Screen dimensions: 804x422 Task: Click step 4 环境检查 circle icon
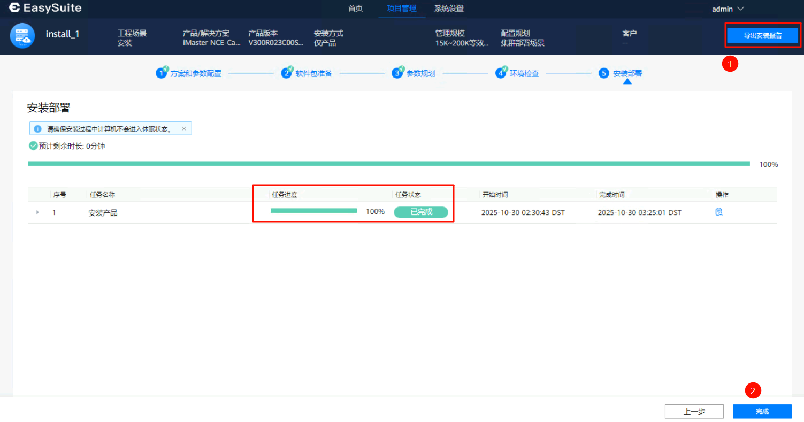[501, 73]
